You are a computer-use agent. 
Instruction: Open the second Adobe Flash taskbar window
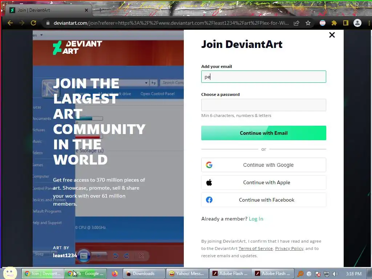(x=273, y=274)
